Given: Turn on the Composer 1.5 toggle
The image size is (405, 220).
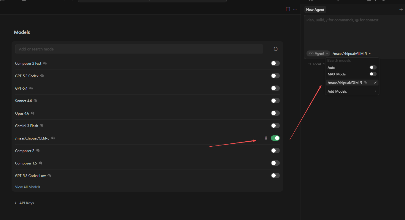Looking at the screenshot, I should [275, 163].
